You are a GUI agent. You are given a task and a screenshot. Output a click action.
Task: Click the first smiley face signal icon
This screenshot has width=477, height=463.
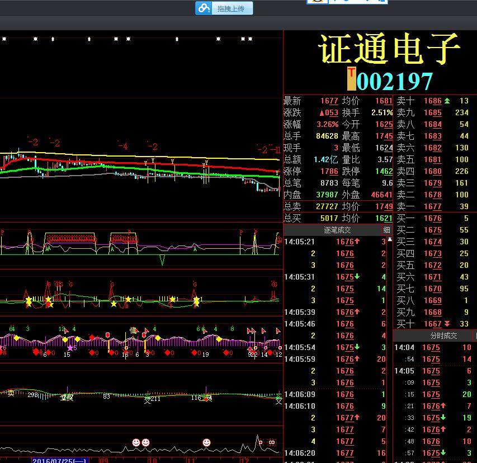coord(136,442)
